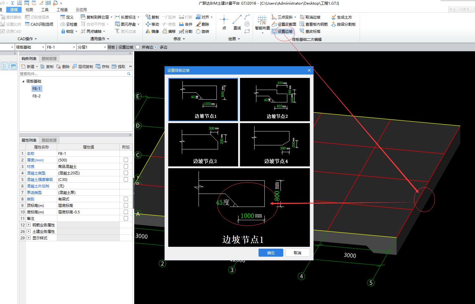Choose the 边坡节点2 thumbnail

point(275,99)
